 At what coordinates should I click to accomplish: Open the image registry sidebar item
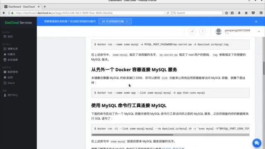10,49
